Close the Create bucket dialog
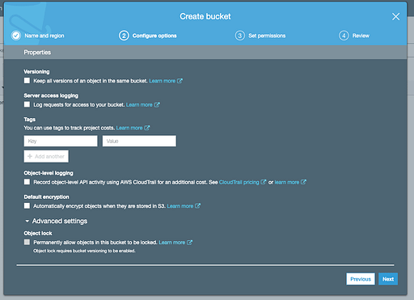The width and height of the screenshot is (414, 300). click(395, 17)
